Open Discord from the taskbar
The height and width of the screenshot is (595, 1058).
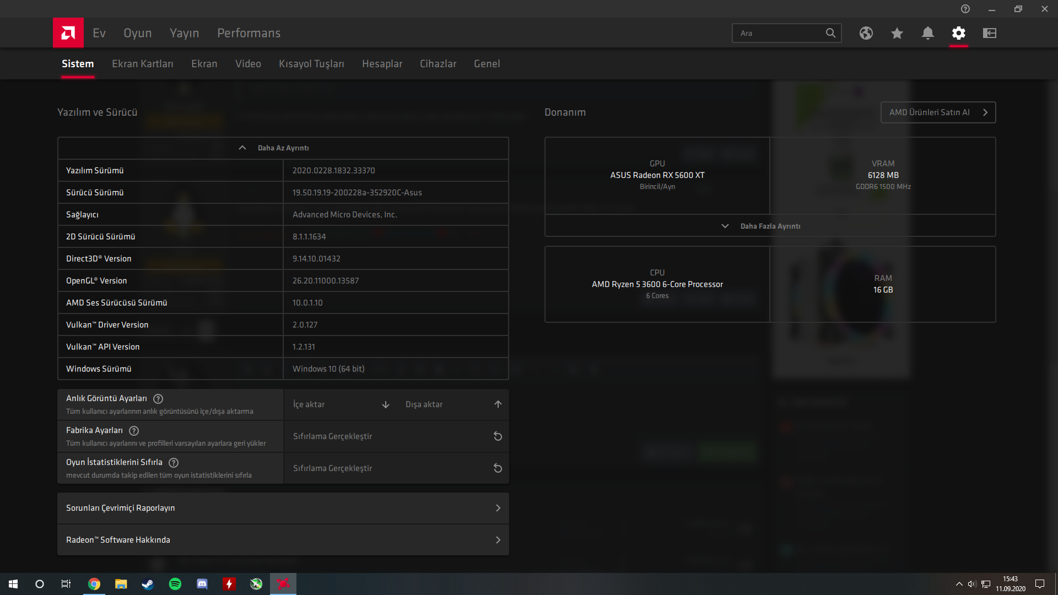click(202, 584)
